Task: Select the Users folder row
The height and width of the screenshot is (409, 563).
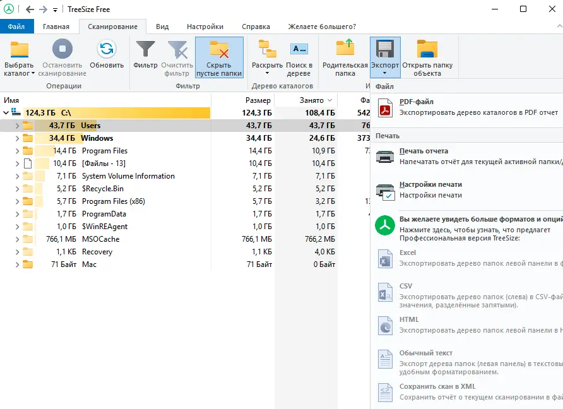Action: click(185, 126)
